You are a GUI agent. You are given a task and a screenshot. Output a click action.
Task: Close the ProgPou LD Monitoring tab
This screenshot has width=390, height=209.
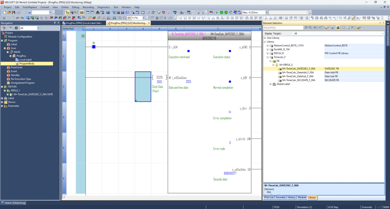click(149, 23)
